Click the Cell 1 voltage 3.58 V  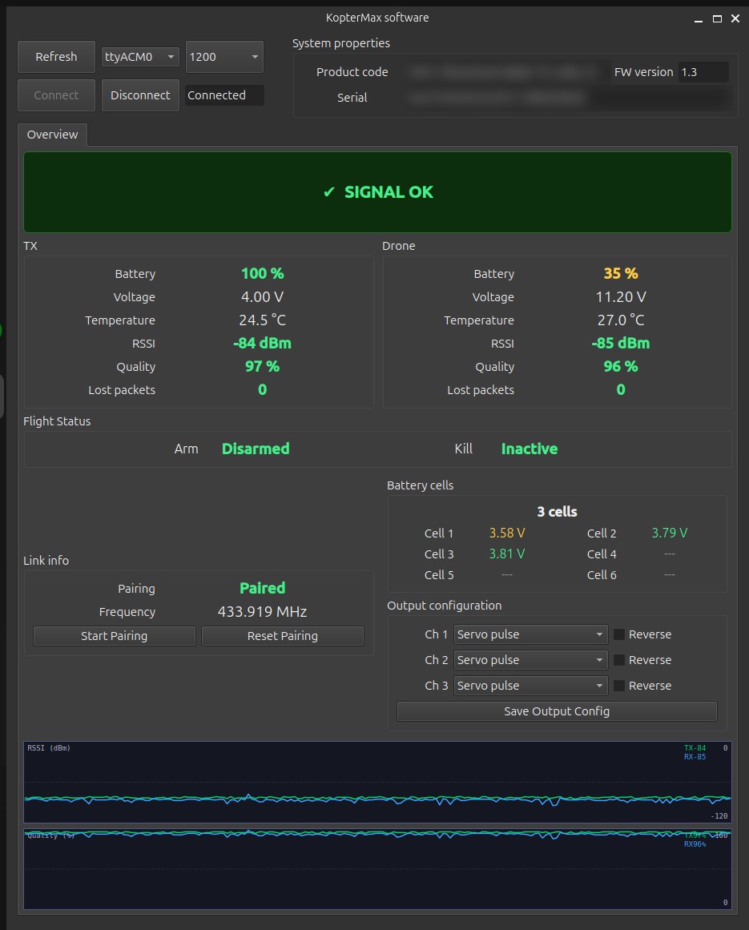[x=507, y=533]
